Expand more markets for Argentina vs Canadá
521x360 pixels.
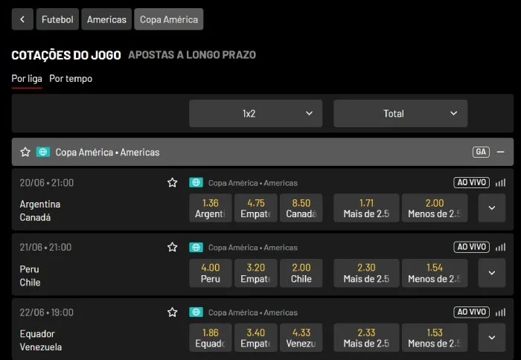point(491,208)
